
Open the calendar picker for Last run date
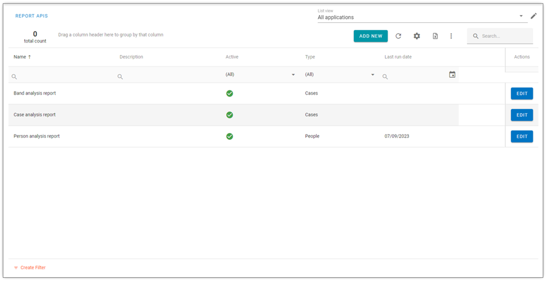(452, 74)
